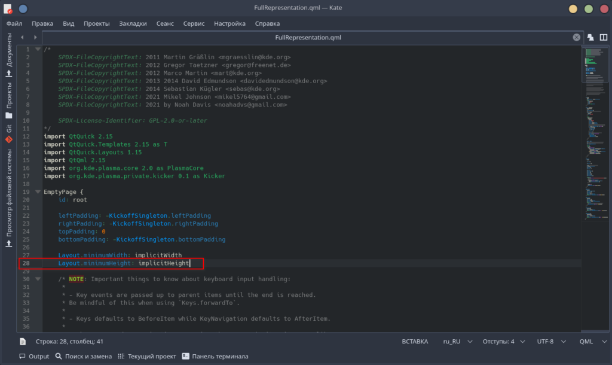Open the Projects sidebar panel
The height and width of the screenshot is (365, 612).
coord(8,101)
